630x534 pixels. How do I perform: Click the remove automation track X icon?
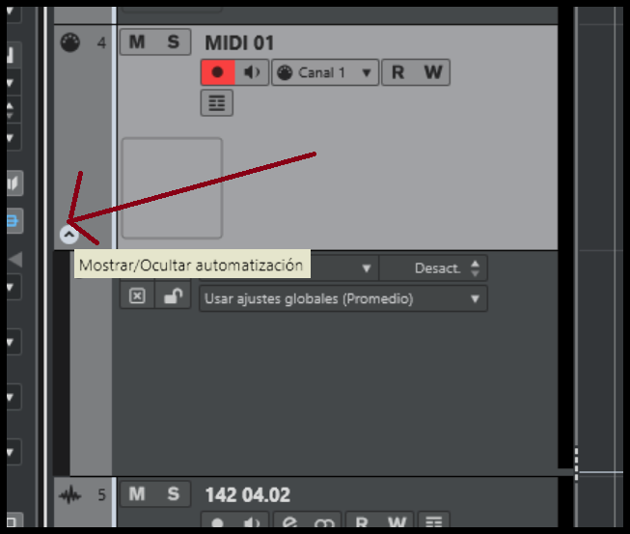point(137,296)
